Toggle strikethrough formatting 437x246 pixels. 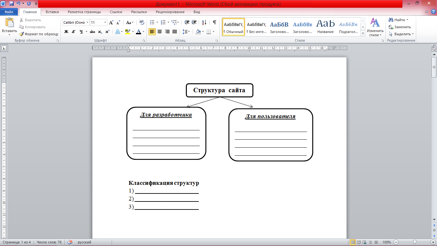click(92, 32)
